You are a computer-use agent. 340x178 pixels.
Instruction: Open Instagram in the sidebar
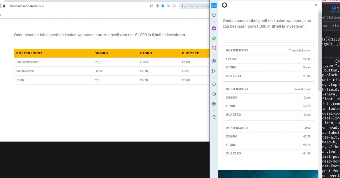(214, 48)
